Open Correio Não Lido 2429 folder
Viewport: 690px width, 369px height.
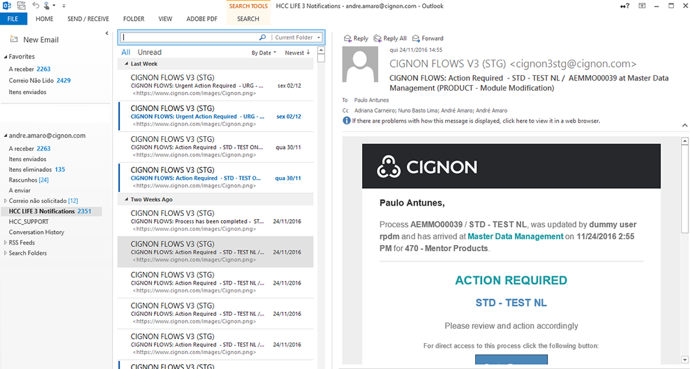(40, 80)
